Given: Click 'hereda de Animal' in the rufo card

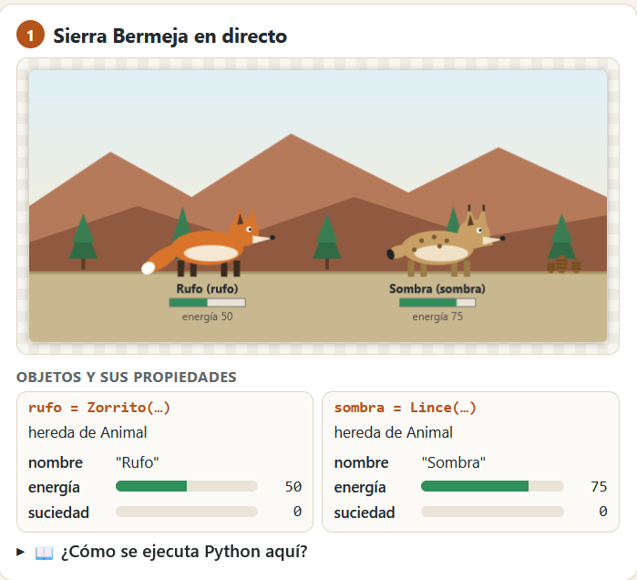Looking at the screenshot, I should point(87,432).
